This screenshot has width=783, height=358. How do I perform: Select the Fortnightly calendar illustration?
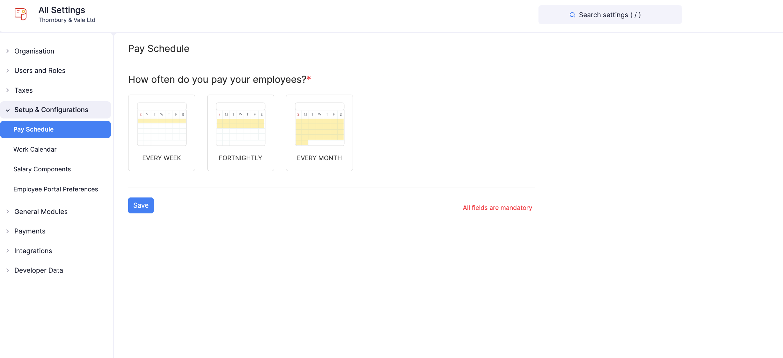[241, 124]
